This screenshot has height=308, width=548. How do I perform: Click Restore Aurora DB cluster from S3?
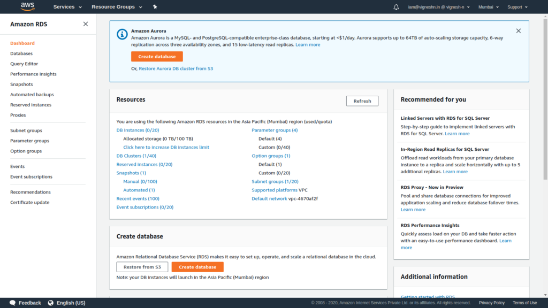[176, 68]
